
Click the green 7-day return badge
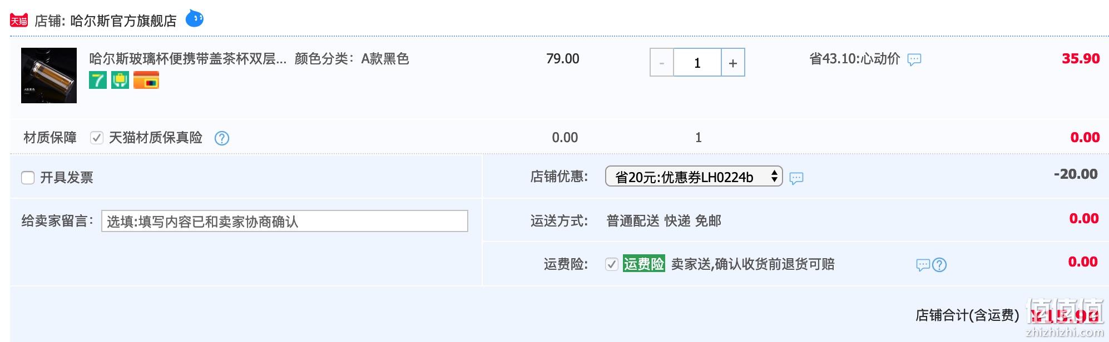tap(98, 80)
